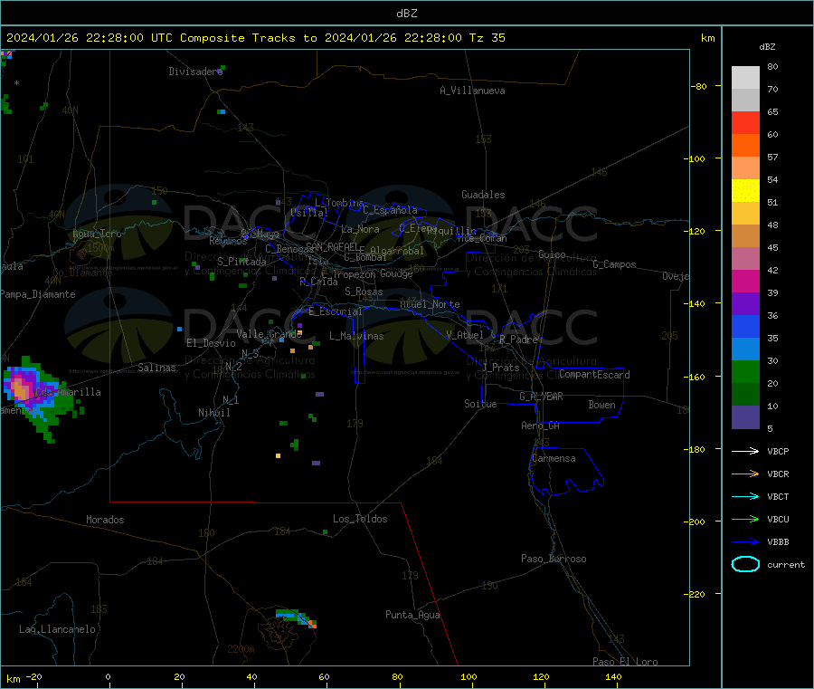Click the Divisadero map label

tap(195, 72)
